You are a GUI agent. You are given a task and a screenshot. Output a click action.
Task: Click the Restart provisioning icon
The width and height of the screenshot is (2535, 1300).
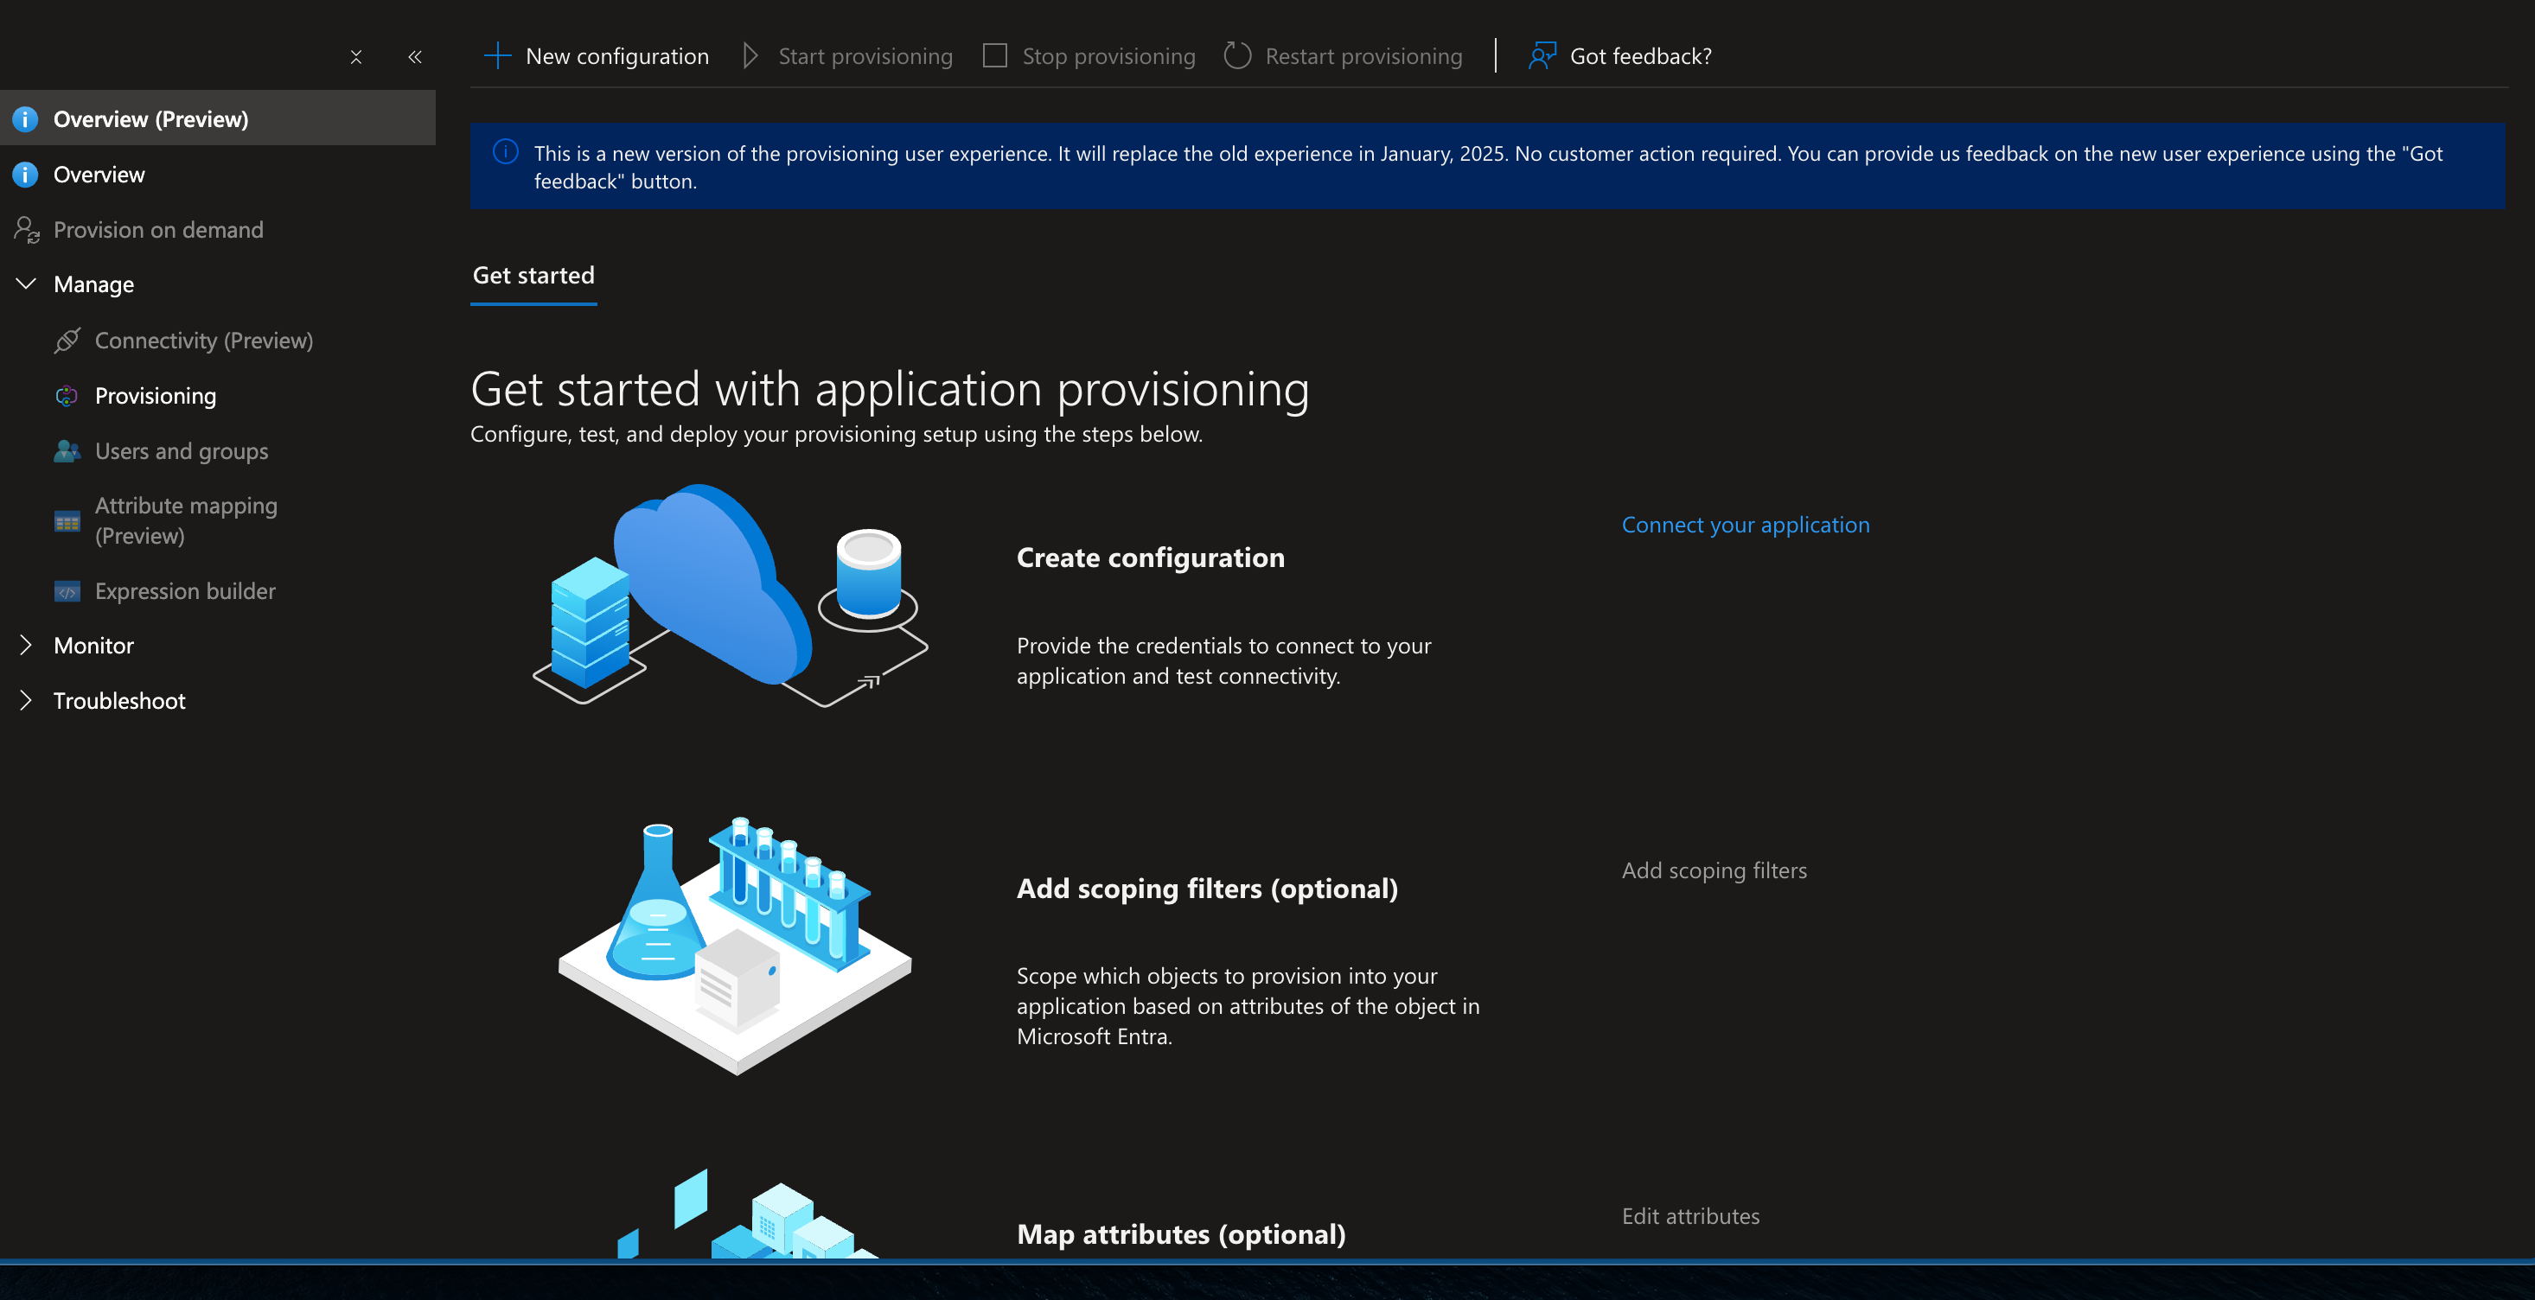click(x=1237, y=56)
